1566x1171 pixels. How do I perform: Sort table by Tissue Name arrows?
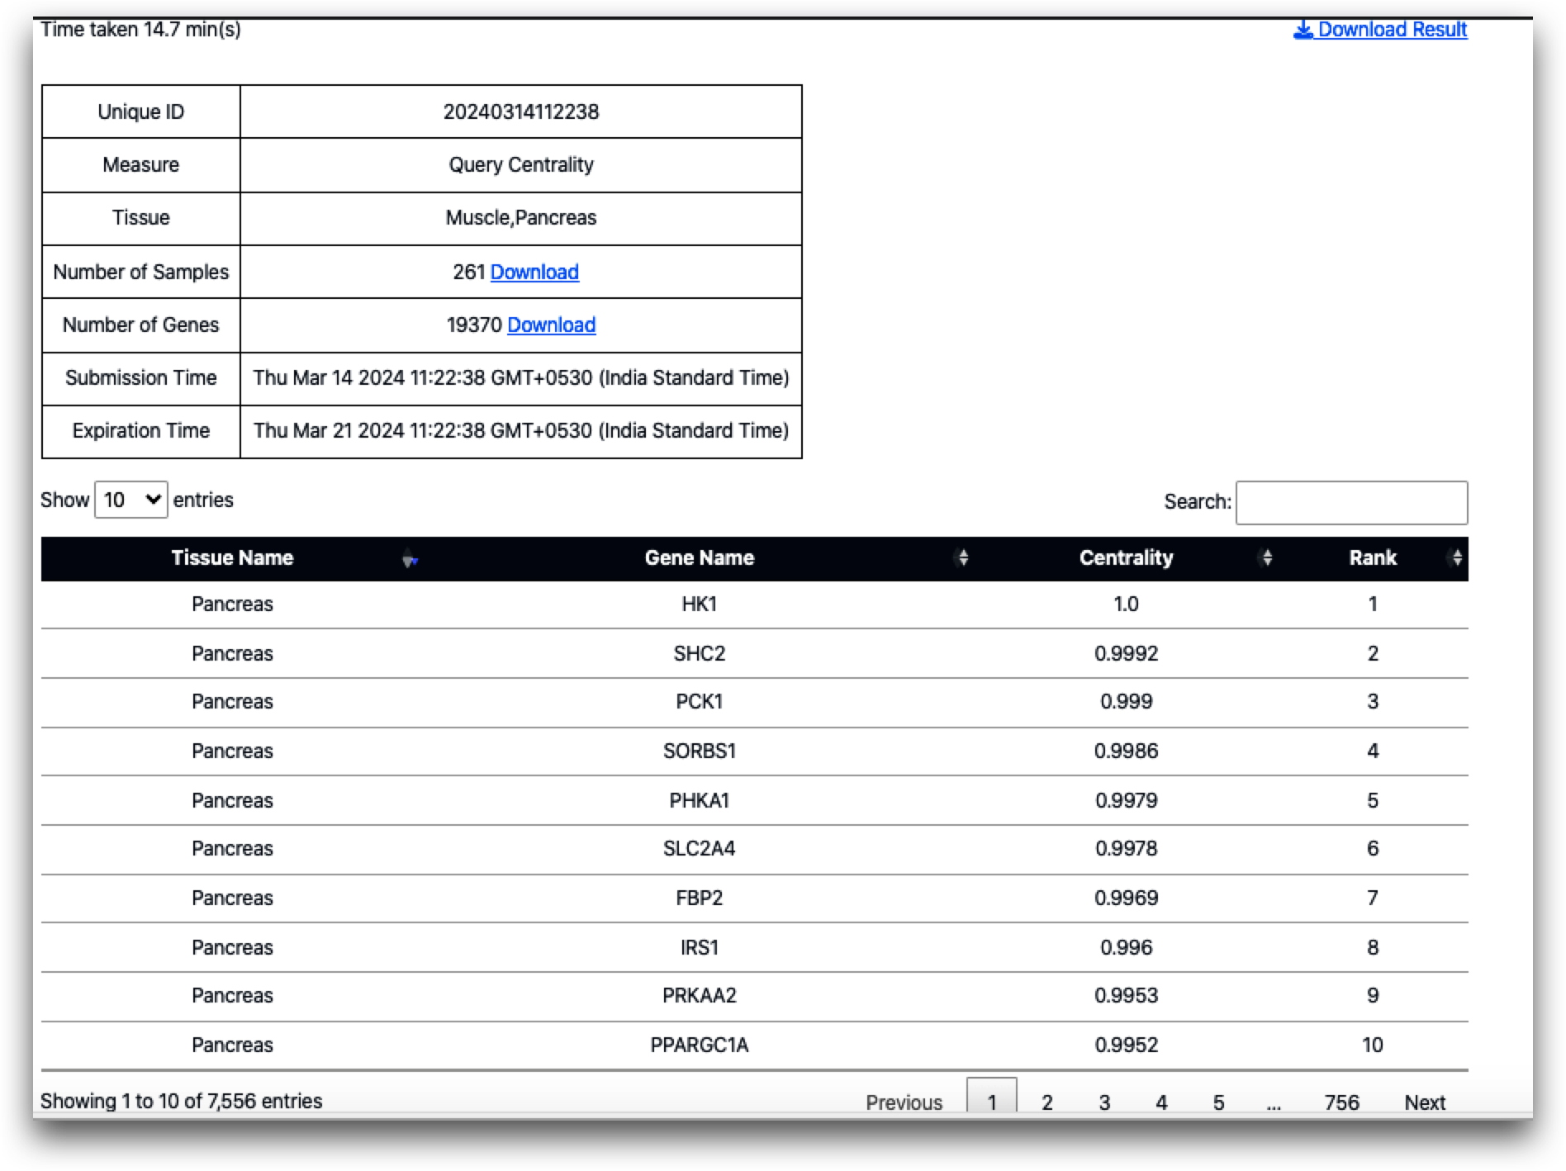410,558
